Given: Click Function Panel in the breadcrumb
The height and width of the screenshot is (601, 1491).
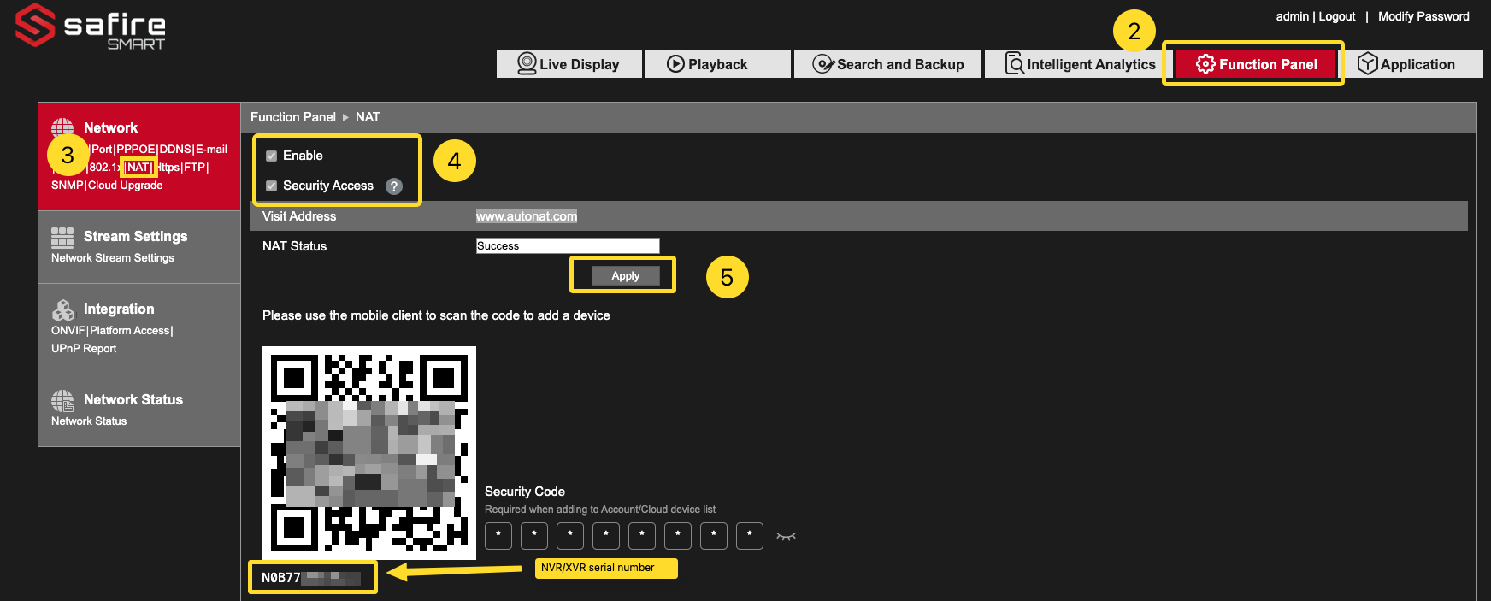Looking at the screenshot, I should click(293, 117).
